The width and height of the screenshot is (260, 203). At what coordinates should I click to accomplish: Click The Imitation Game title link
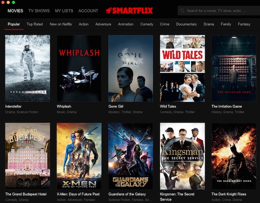[x=227, y=106]
